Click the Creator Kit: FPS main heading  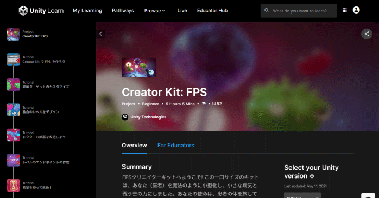[x=164, y=92]
